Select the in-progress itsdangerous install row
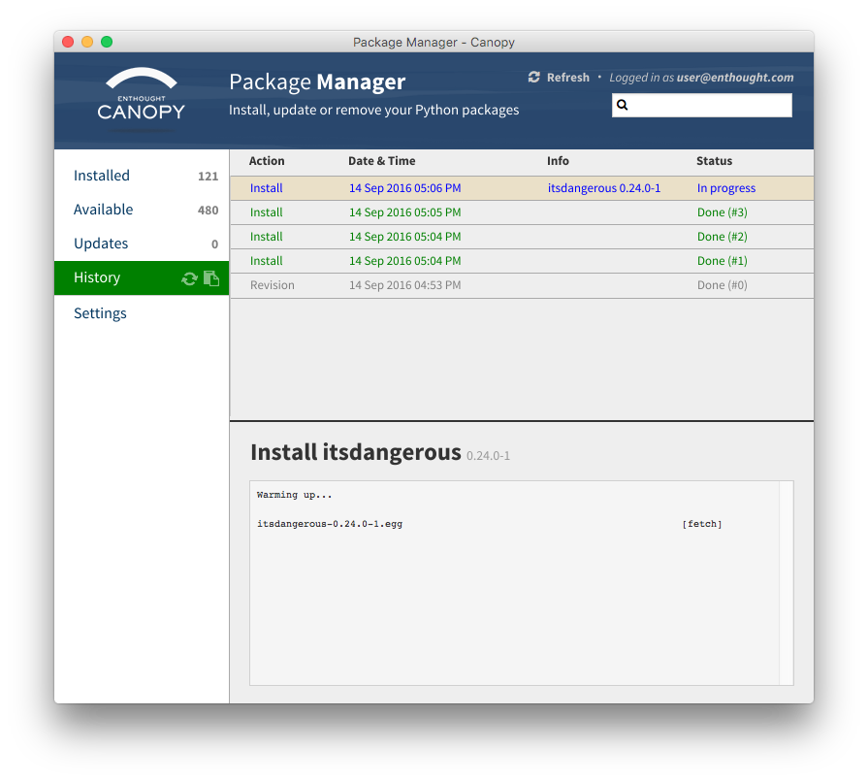The image size is (868, 781). pos(521,188)
